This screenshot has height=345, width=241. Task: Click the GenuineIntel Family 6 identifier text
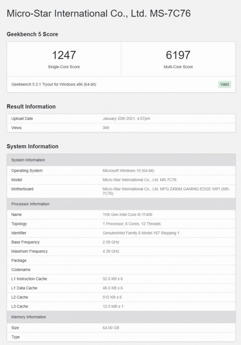tap(141, 233)
